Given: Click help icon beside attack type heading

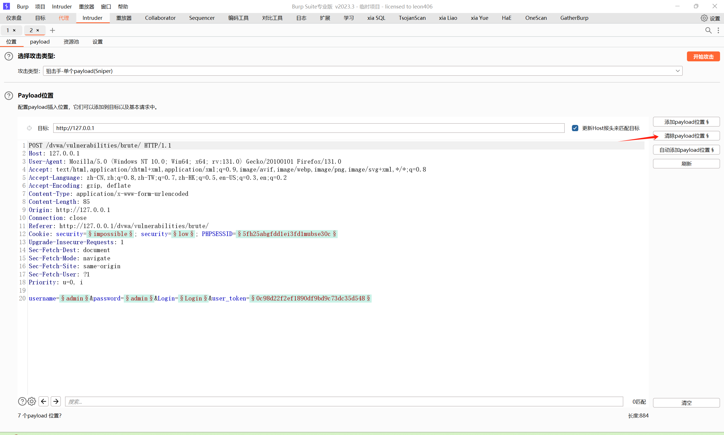Looking at the screenshot, I should pyautogui.click(x=9, y=56).
